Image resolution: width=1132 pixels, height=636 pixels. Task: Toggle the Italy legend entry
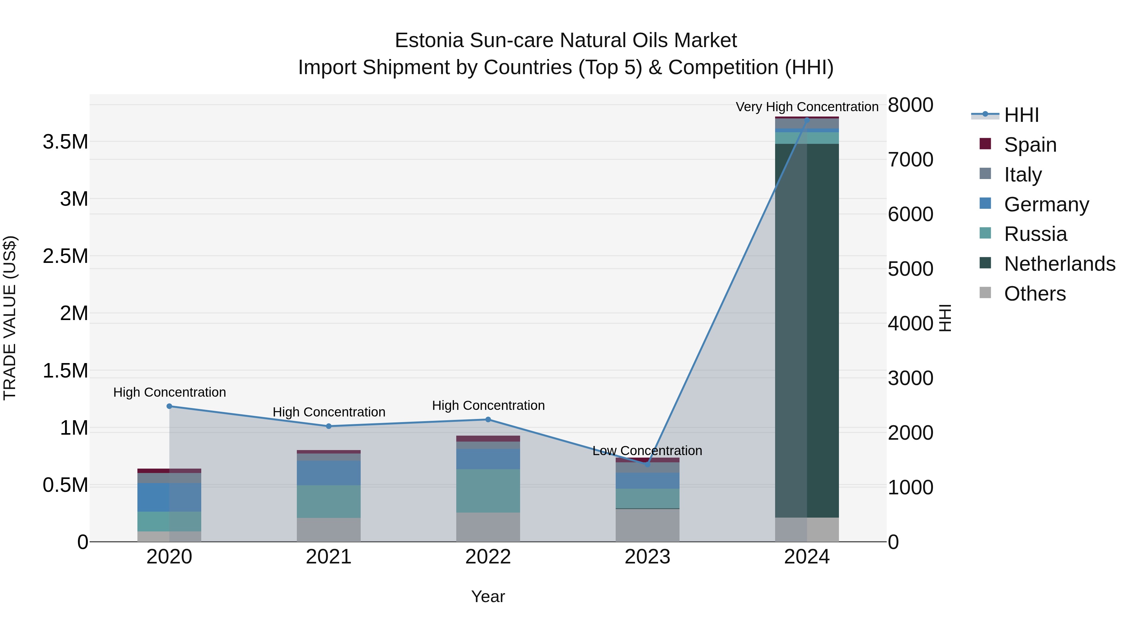coord(1010,174)
